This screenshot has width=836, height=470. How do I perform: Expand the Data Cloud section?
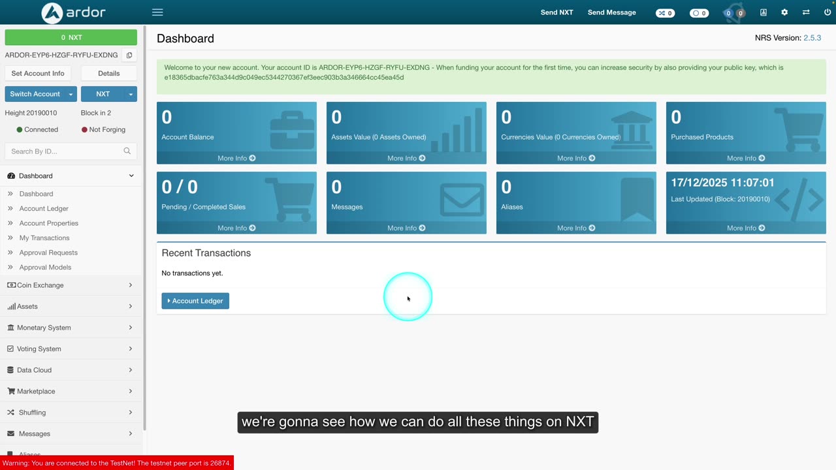(x=71, y=370)
